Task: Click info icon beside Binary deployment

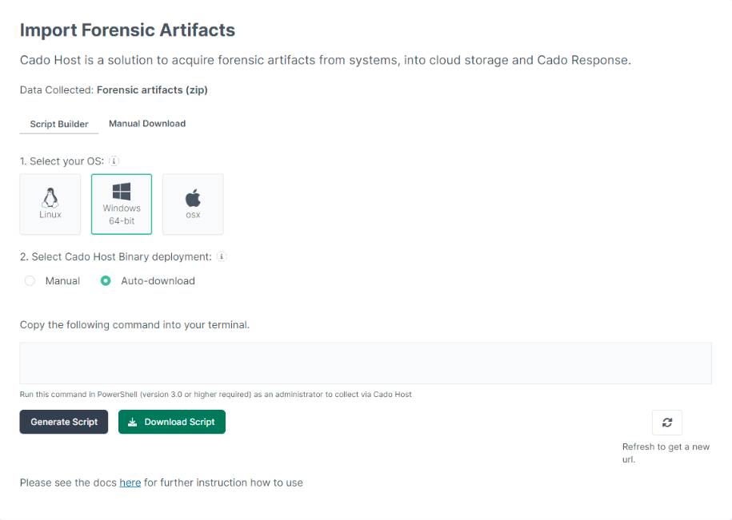Action: click(x=222, y=256)
